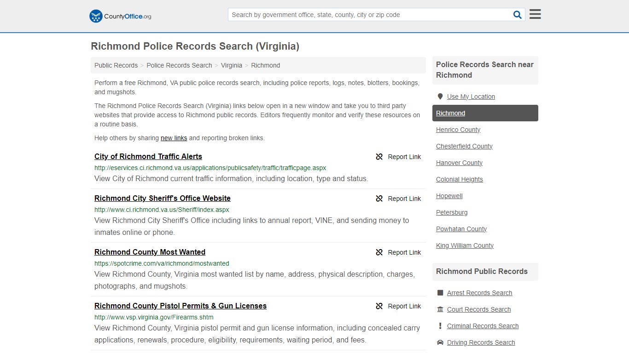Viewport: 629px width, 353px height.
Task: Open Criminal Records Search link
Action: click(483, 326)
